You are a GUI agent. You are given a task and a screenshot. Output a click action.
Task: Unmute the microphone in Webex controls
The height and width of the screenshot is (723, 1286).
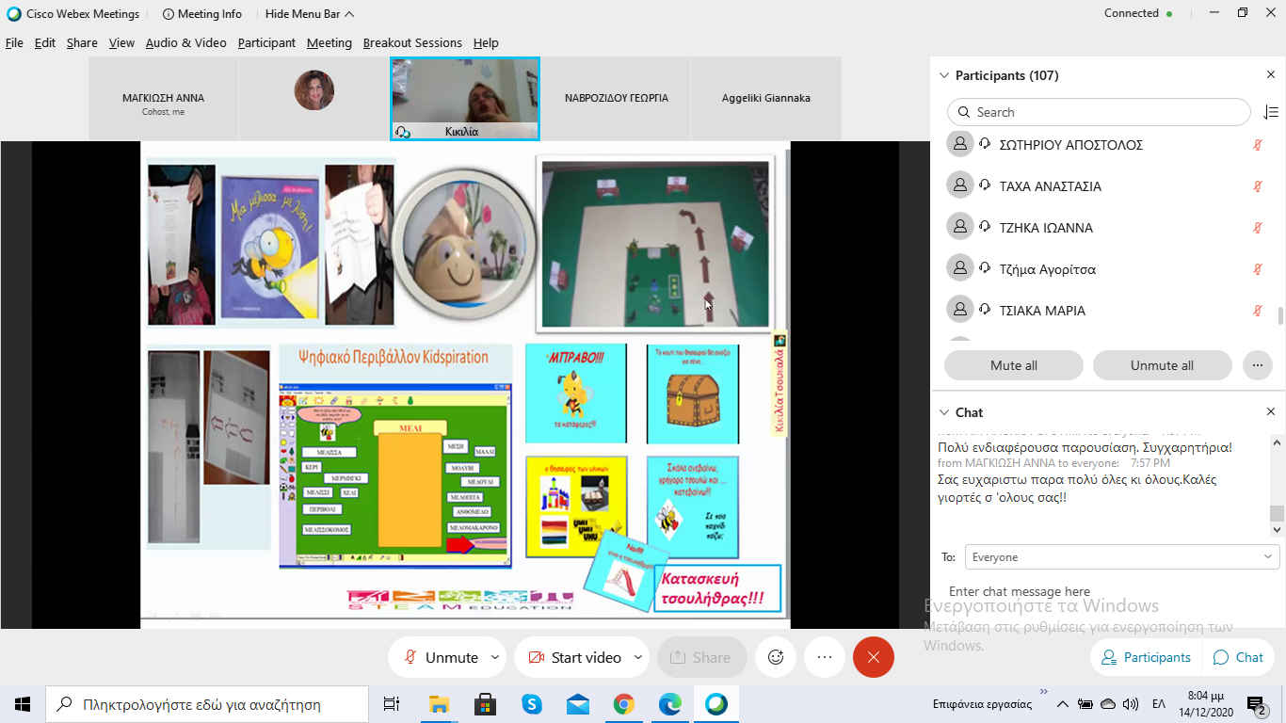(441, 657)
